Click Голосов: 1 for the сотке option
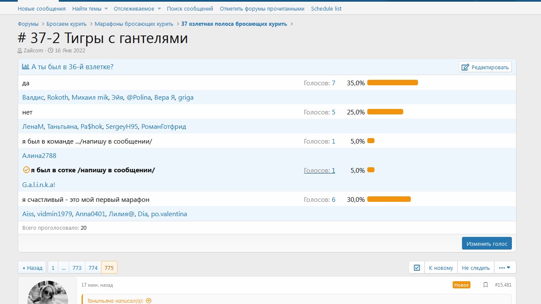 [320, 171]
